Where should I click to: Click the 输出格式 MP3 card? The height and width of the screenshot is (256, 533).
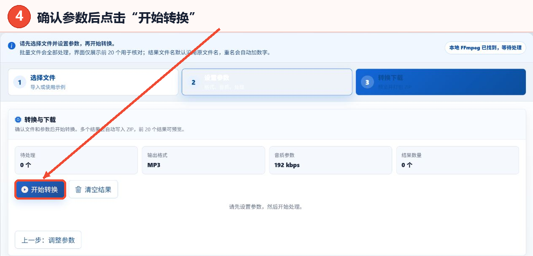coord(203,160)
